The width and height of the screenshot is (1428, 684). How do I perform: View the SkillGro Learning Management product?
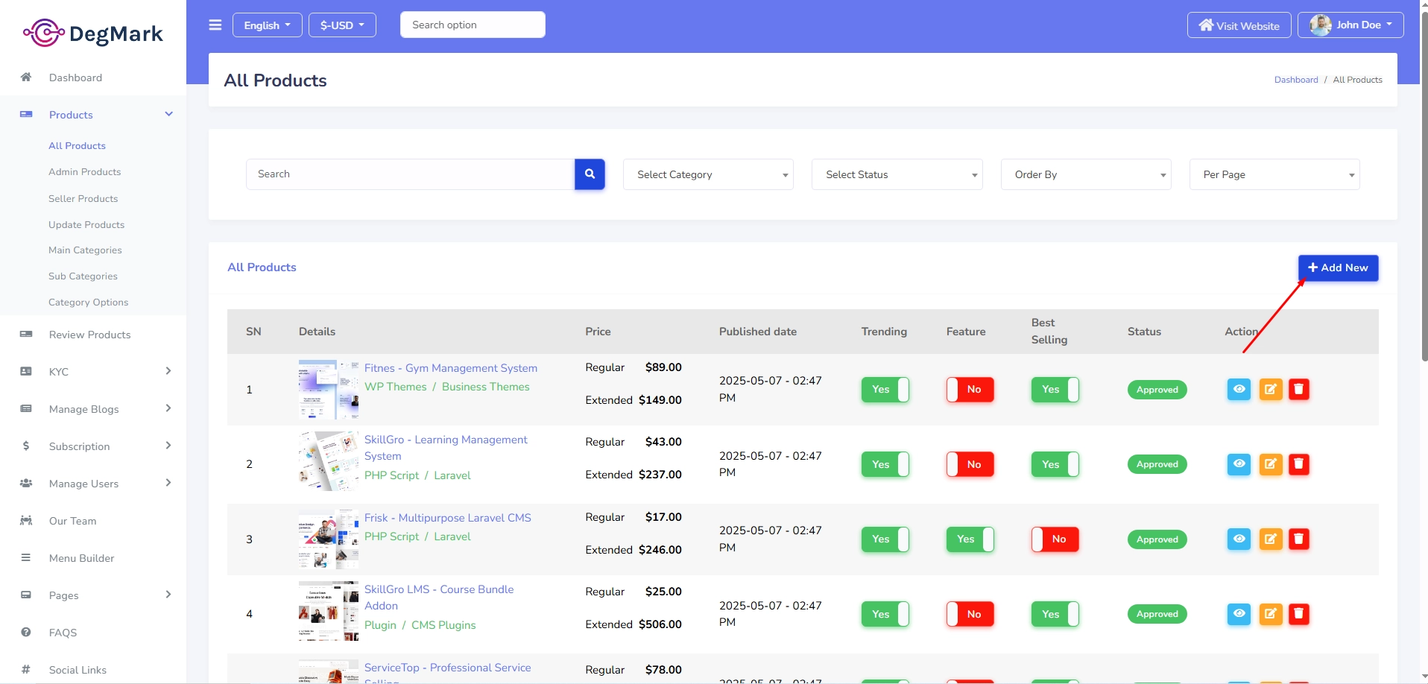click(x=1239, y=464)
